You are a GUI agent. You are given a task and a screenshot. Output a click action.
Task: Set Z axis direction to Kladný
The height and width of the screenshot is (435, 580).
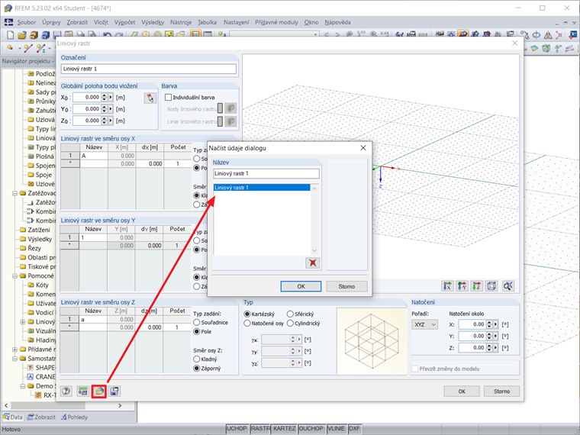tap(197, 359)
